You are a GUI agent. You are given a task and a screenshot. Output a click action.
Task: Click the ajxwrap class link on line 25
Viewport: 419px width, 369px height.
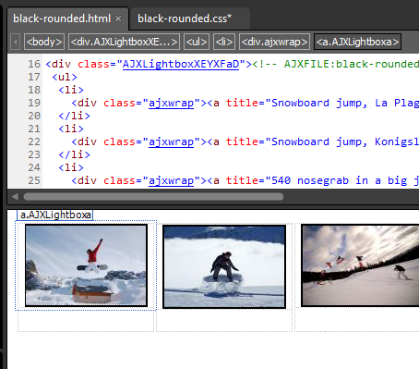[171, 180]
